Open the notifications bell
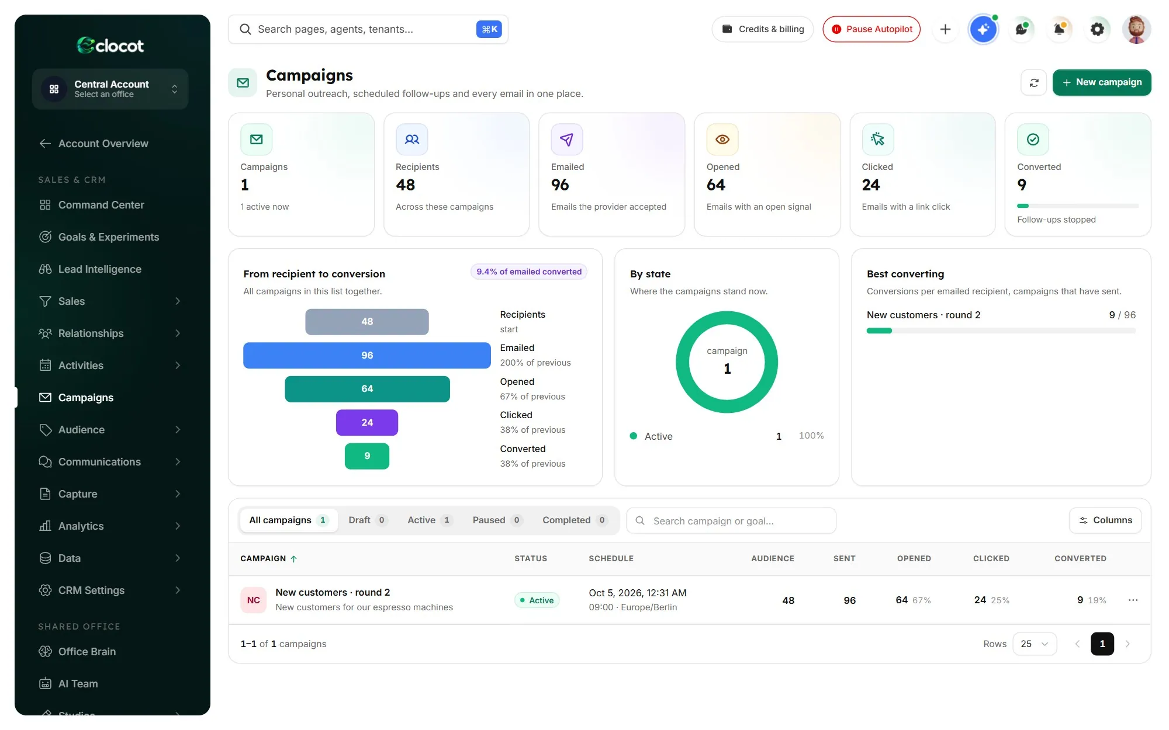This screenshot has height=730, width=1169. [x=1059, y=29]
